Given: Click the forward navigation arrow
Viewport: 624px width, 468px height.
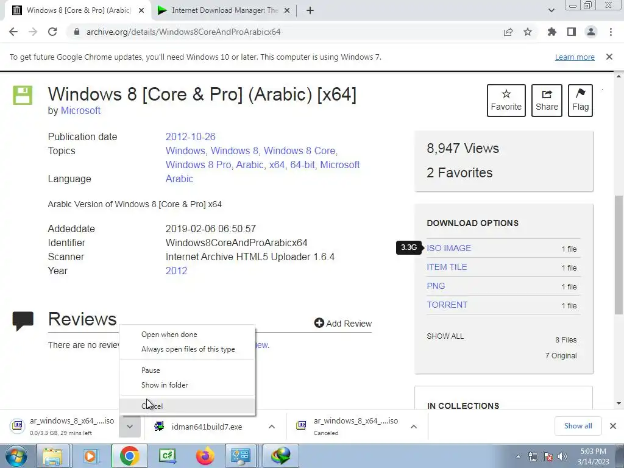Looking at the screenshot, I should (33, 32).
